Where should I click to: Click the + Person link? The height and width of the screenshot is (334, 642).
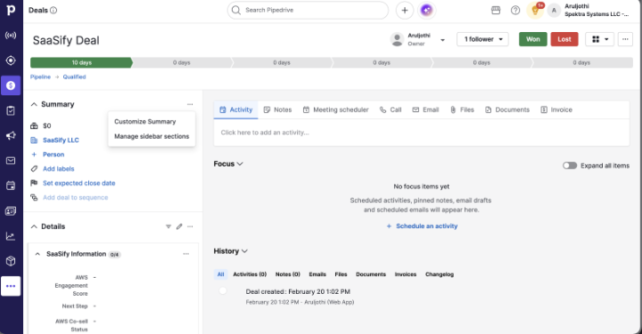tap(47, 155)
